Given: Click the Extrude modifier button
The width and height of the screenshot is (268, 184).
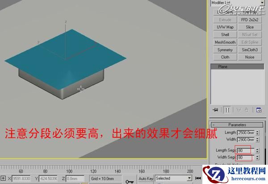Looking at the screenshot, I should (x=225, y=20).
